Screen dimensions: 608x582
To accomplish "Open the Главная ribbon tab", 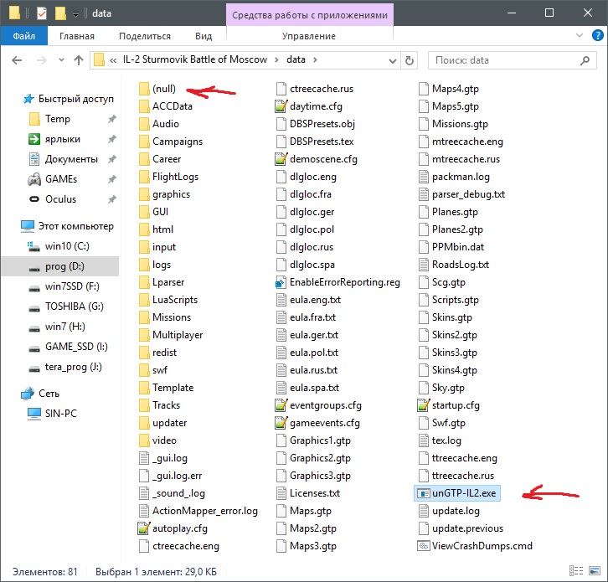I will click(77, 36).
